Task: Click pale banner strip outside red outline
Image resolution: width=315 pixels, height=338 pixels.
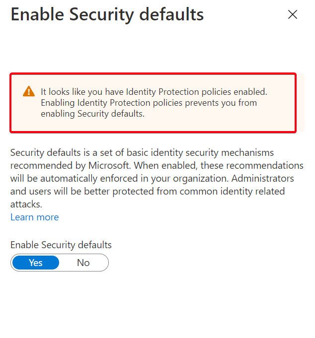Action: pos(301,102)
